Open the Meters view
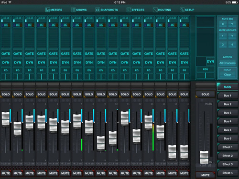This screenshot has height=179, width=239. (54, 10)
